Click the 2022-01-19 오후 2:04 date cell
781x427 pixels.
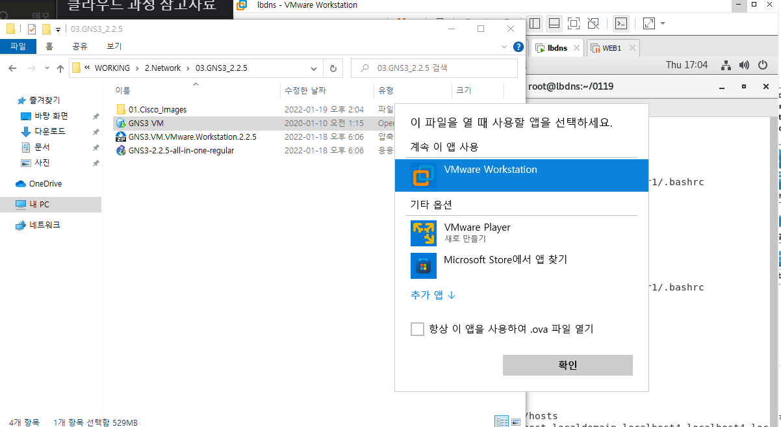click(x=324, y=109)
